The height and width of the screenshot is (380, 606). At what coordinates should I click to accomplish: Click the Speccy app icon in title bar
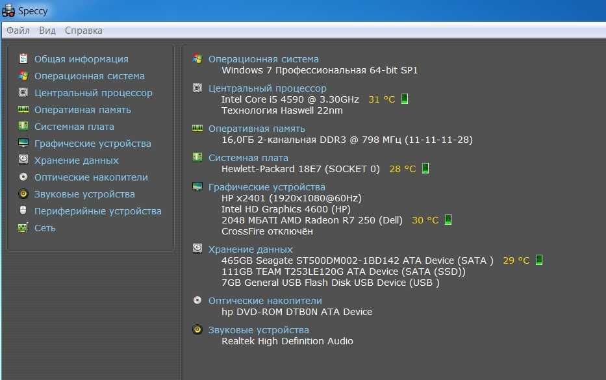[8, 10]
